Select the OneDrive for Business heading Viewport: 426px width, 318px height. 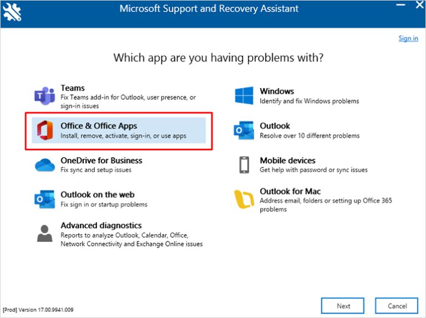point(101,160)
